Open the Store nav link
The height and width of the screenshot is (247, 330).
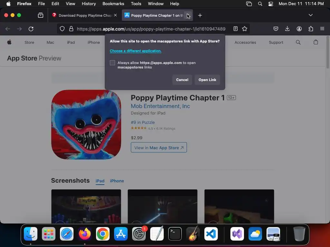(29, 42)
